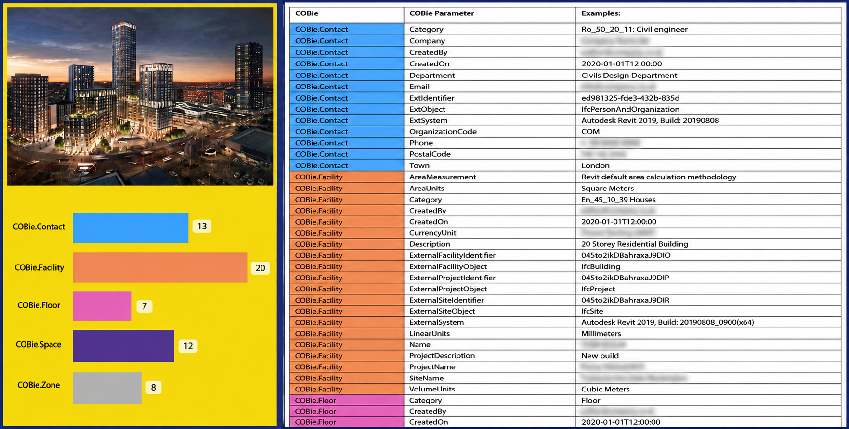This screenshot has height=429, width=849.
Task: Click the example 'New build'
Action: coord(600,355)
